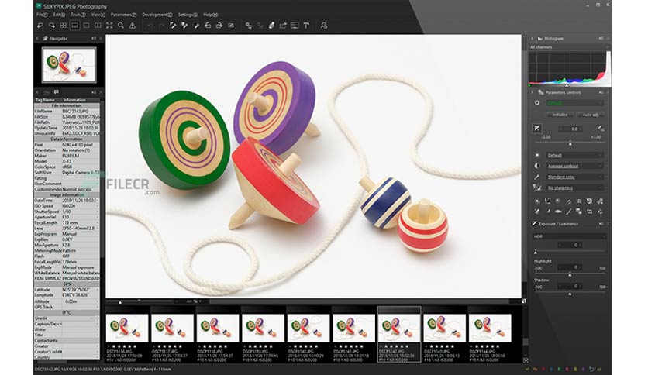The width and height of the screenshot is (648, 375).
Task: Select the combination display mode icon
Action: (x=74, y=26)
